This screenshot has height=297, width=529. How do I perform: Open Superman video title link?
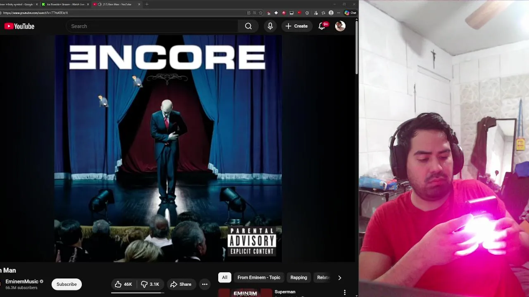click(285, 292)
